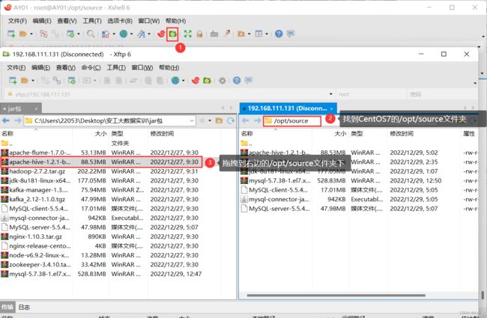Select kafka_2.12-1.1.0.tgz in local list

click(37, 199)
